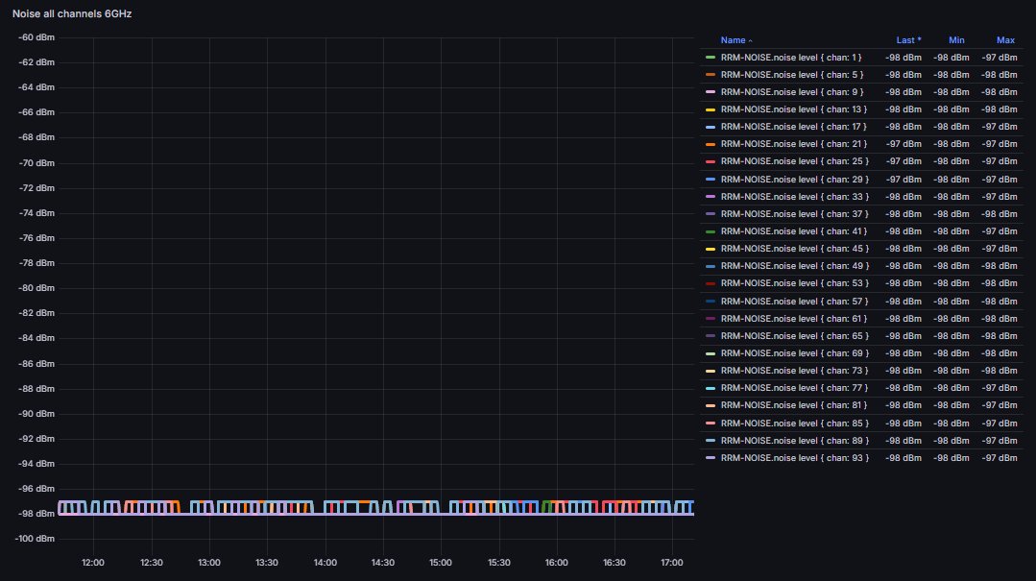This screenshot has height=581, width=1036.
Task: Click legend label RRM-NOISE.noise level { chan: 69 }
Action: [794, 353]
